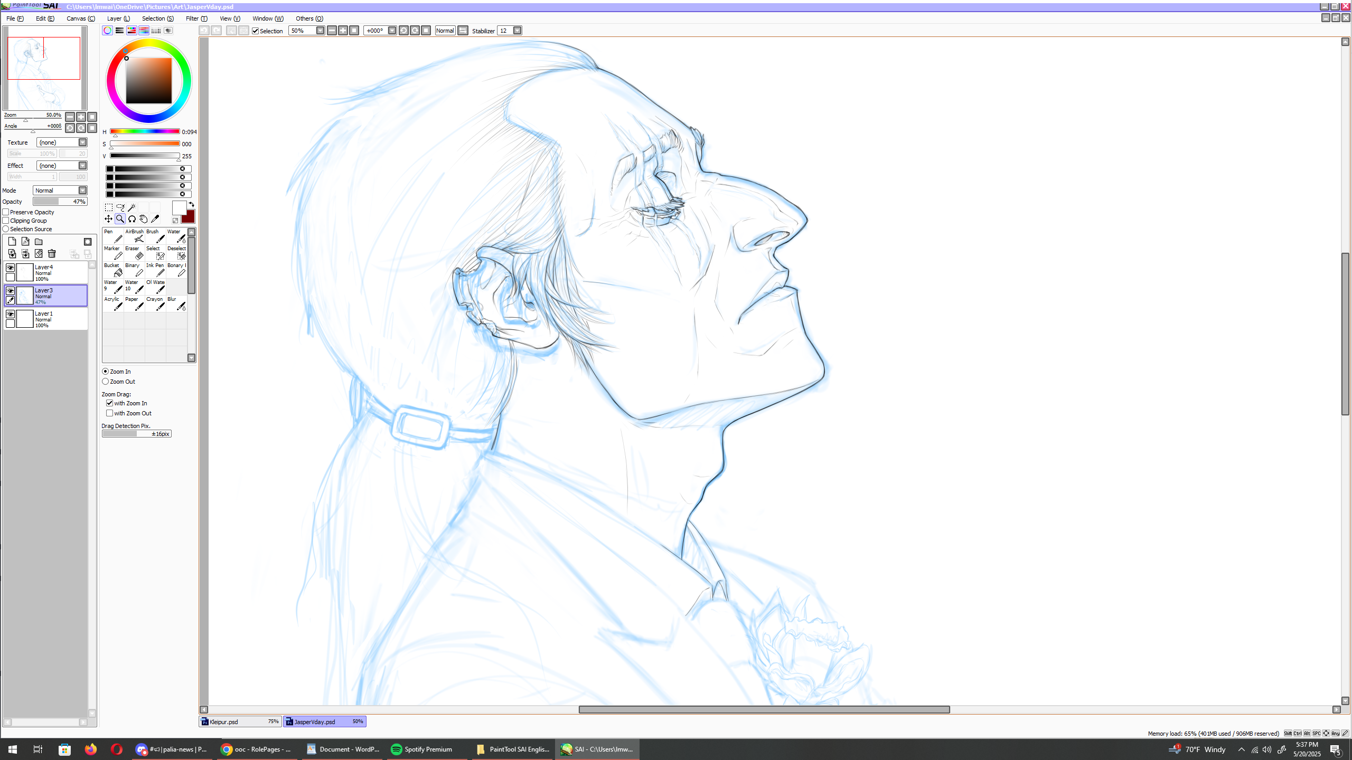Activate the rectangular selection tool
1352x760 pixels.
pyautogui.click(x=109, y=207)
